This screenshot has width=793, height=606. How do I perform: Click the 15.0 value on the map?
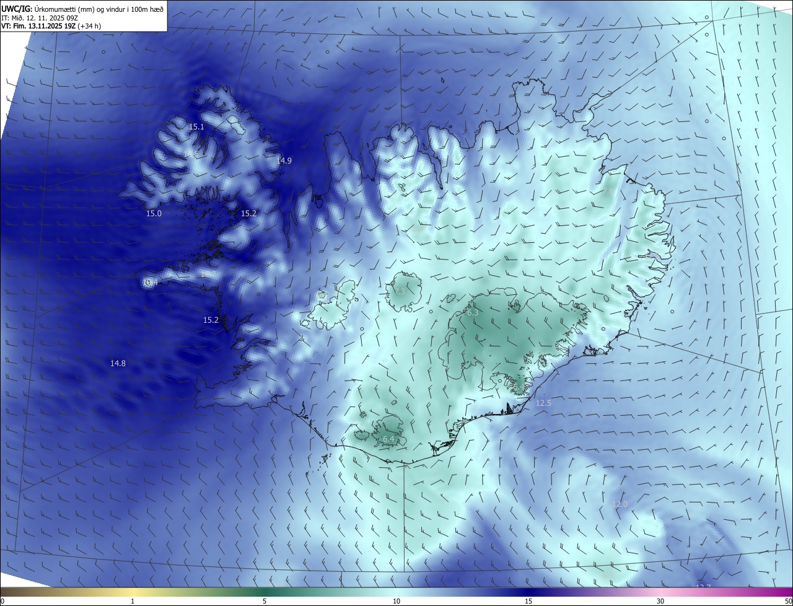[x=154, y=213]
